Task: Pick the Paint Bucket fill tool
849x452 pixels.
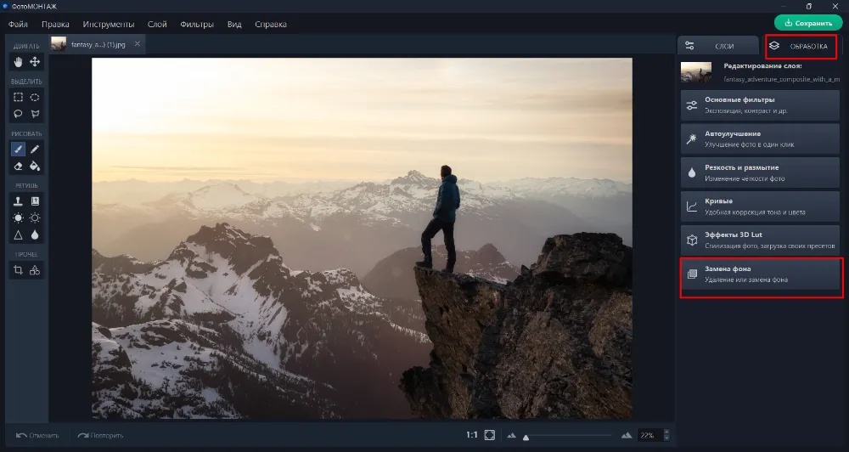Action: click(x=35, y=167)
